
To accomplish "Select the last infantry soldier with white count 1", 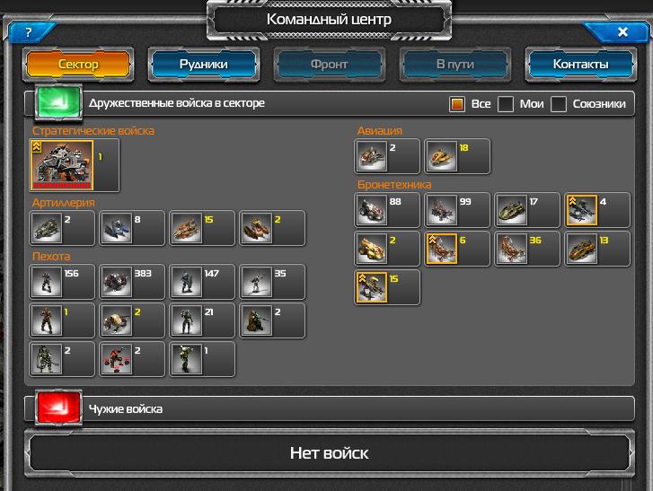I will point(202,359).
